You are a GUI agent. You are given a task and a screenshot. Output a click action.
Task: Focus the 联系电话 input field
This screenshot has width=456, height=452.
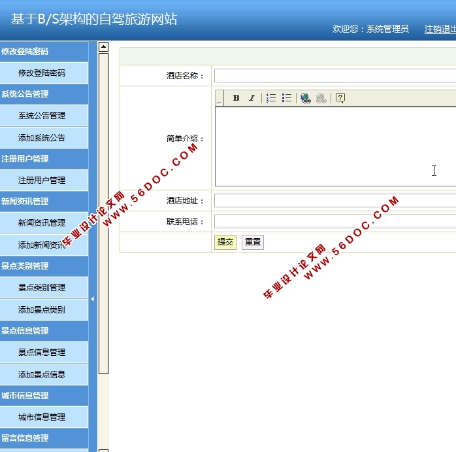(335, 222)
